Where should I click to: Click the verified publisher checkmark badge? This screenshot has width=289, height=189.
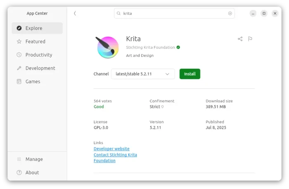(178, 47)
